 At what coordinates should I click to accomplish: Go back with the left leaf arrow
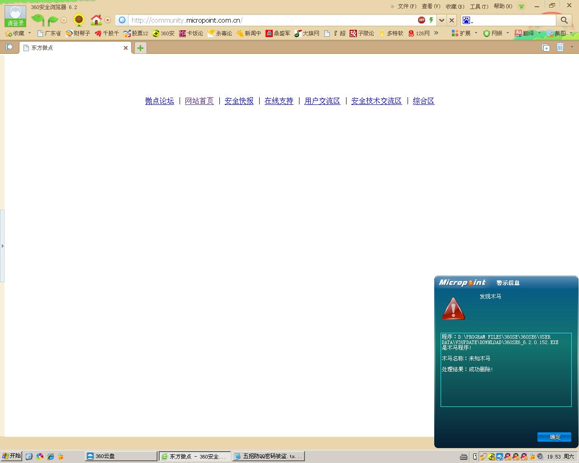tap(38, 19)
